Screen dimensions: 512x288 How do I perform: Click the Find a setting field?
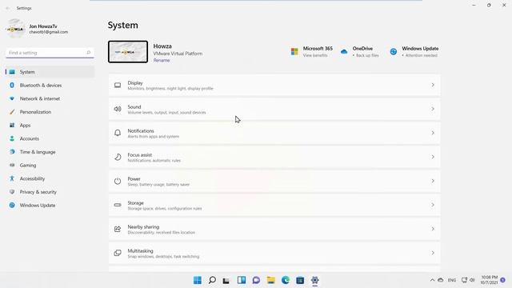point(50,53)
